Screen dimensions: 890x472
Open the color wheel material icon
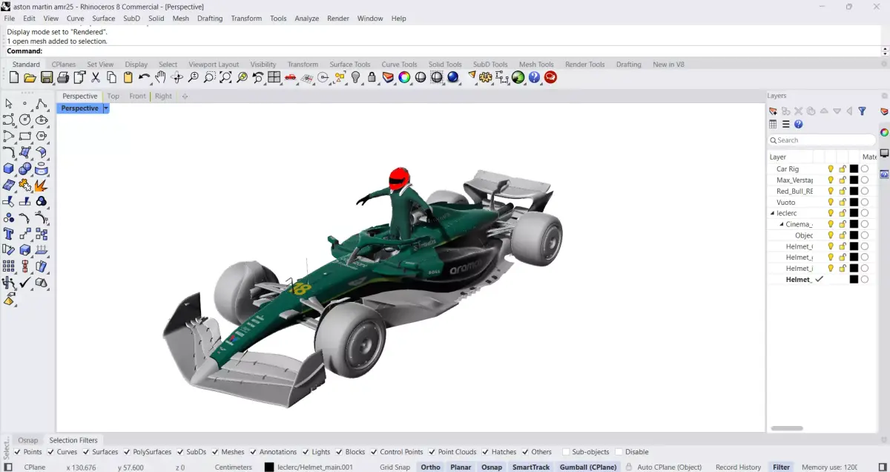[404, 77]
